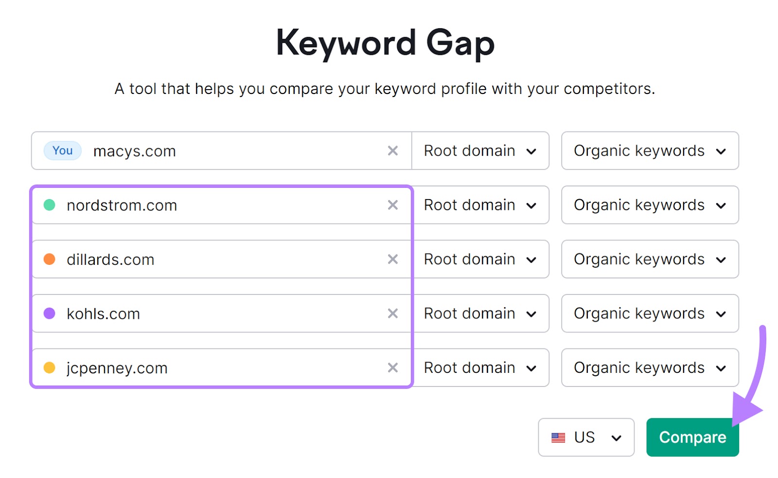778x478 pixels.
Task: Change keyword type for dillards.com row
Action: (x=650, y=259)
